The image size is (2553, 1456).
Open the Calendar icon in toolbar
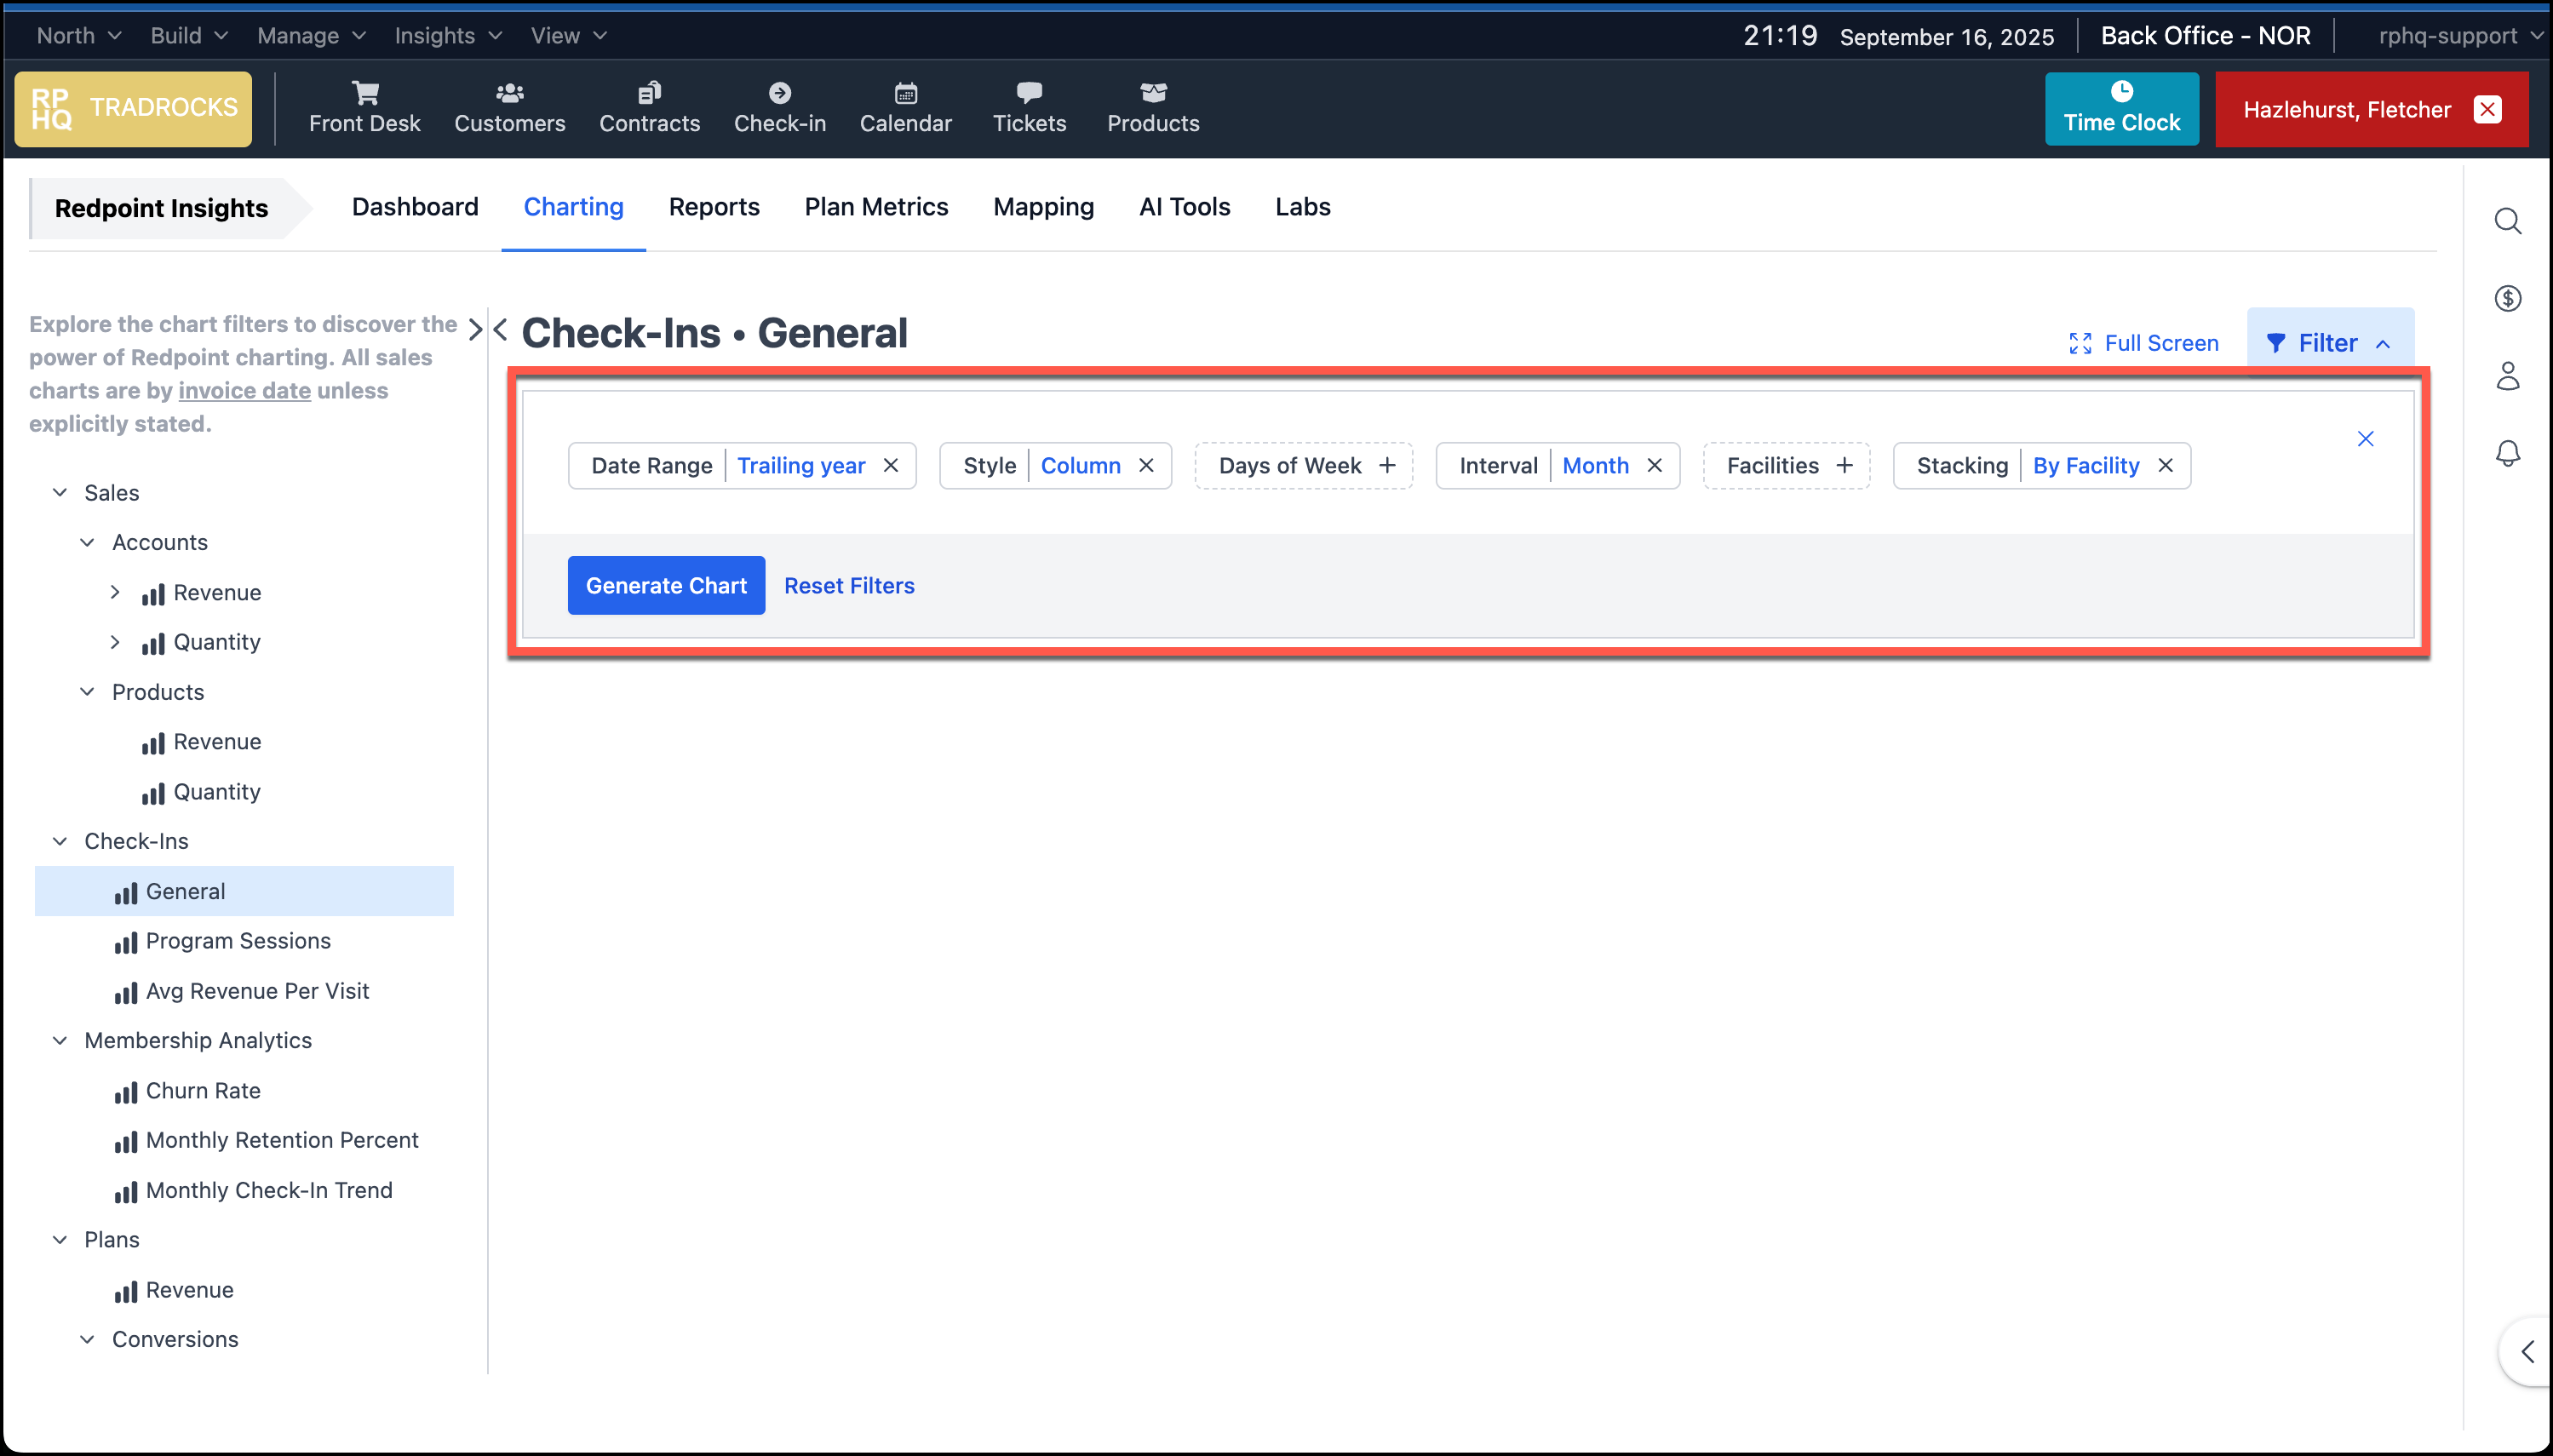pos(905,93)
